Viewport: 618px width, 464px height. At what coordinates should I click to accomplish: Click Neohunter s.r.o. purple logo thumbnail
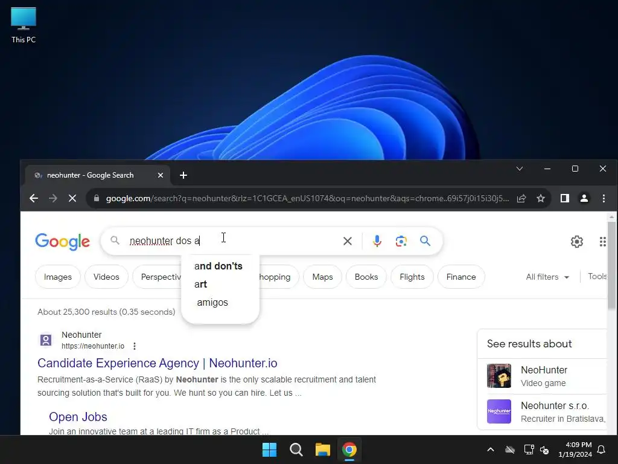[x=499, y=411]
